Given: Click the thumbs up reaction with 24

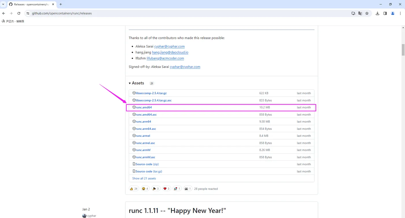Looking at the screenshot, I should tap(134, 189).
